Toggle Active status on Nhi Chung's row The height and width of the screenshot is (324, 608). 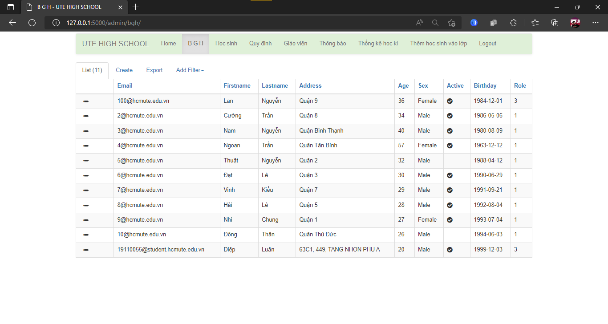[x=450, y=220]
